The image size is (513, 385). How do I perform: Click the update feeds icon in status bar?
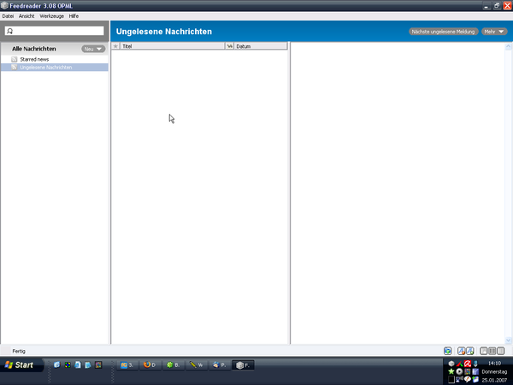click(x=448, y=351)
